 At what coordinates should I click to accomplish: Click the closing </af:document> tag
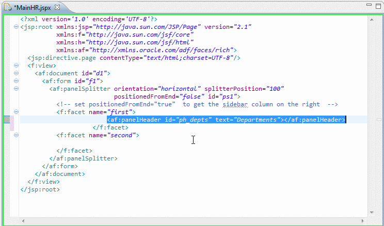coord(60,174)
